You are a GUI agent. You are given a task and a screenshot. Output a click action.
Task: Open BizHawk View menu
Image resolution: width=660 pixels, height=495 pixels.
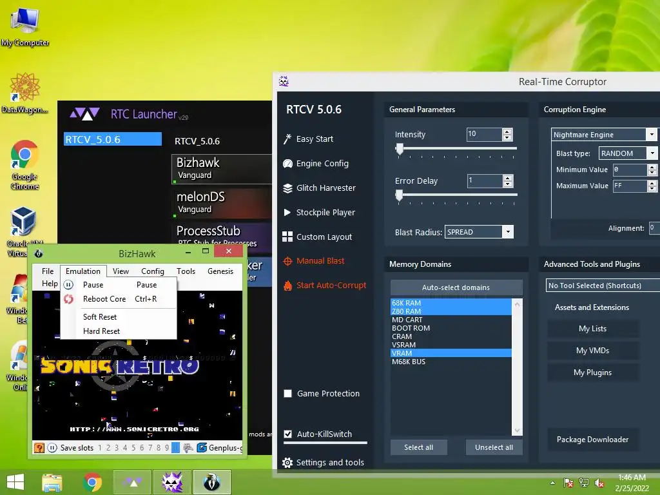point(121,271)
